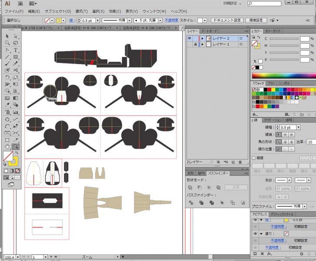The width and height of the screenshot is (316, 261).
Task: Open the オブジェクト(O) menu
Action: point(58,11)
